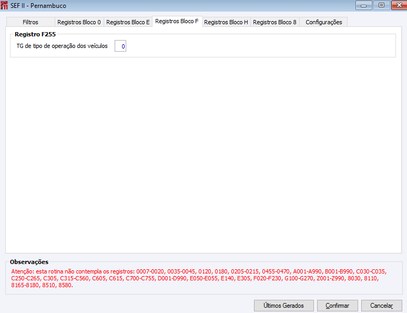Click the 'SEF II - Pernambuco' window title
Screen dimensions: 407x313
tap(38, 6)
